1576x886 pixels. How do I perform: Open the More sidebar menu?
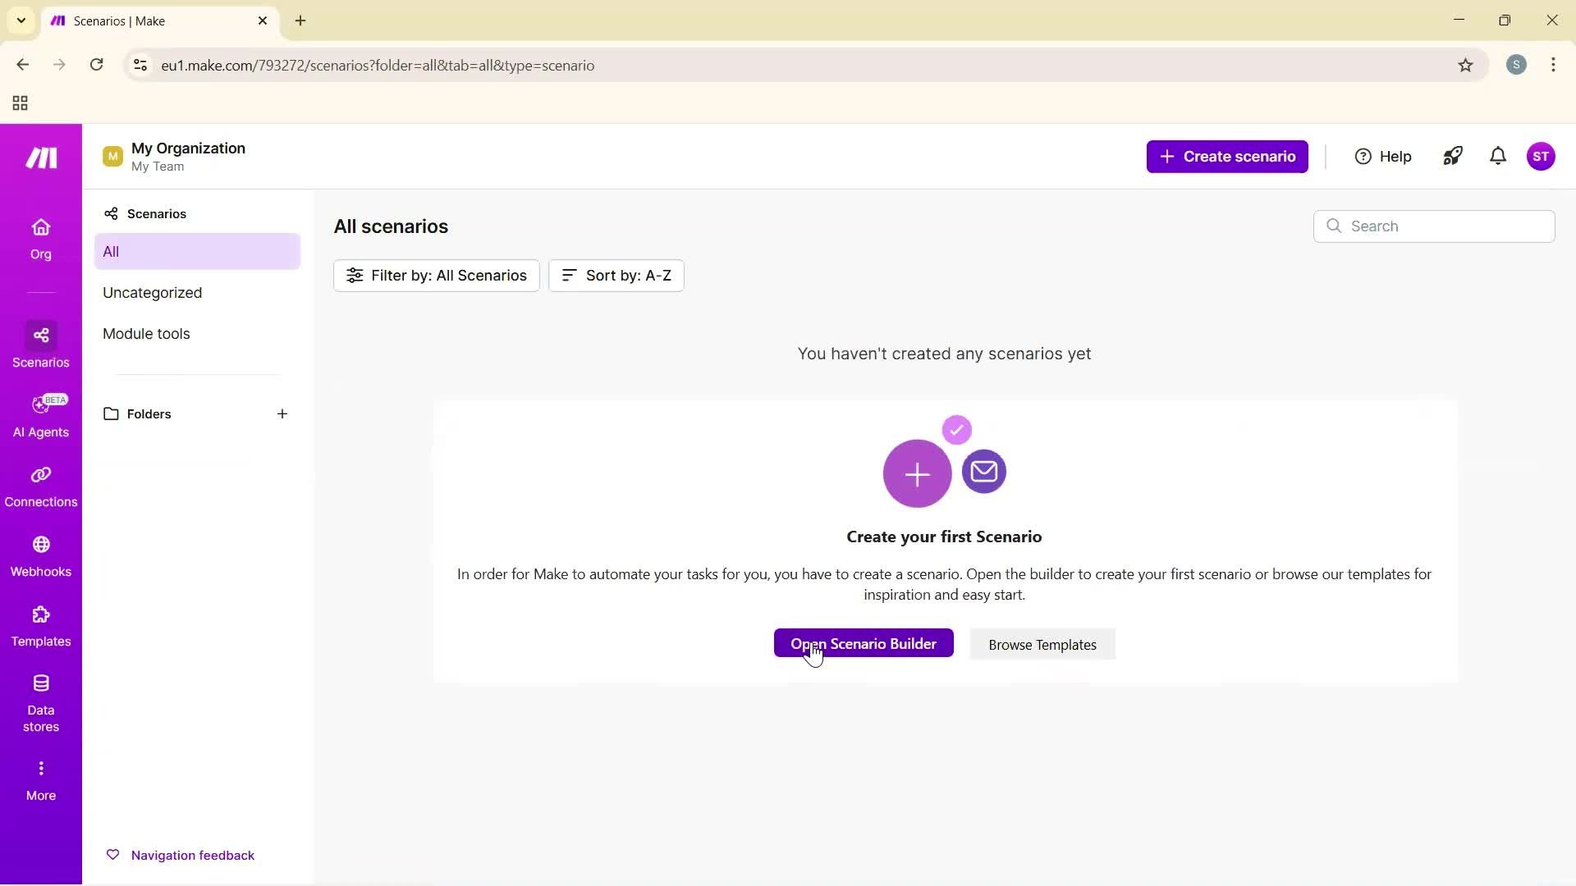[x=40, y=778]
